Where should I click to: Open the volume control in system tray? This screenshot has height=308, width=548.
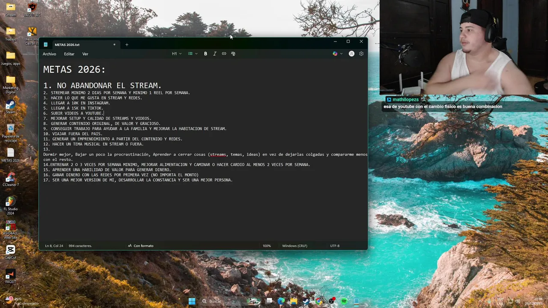518,301
